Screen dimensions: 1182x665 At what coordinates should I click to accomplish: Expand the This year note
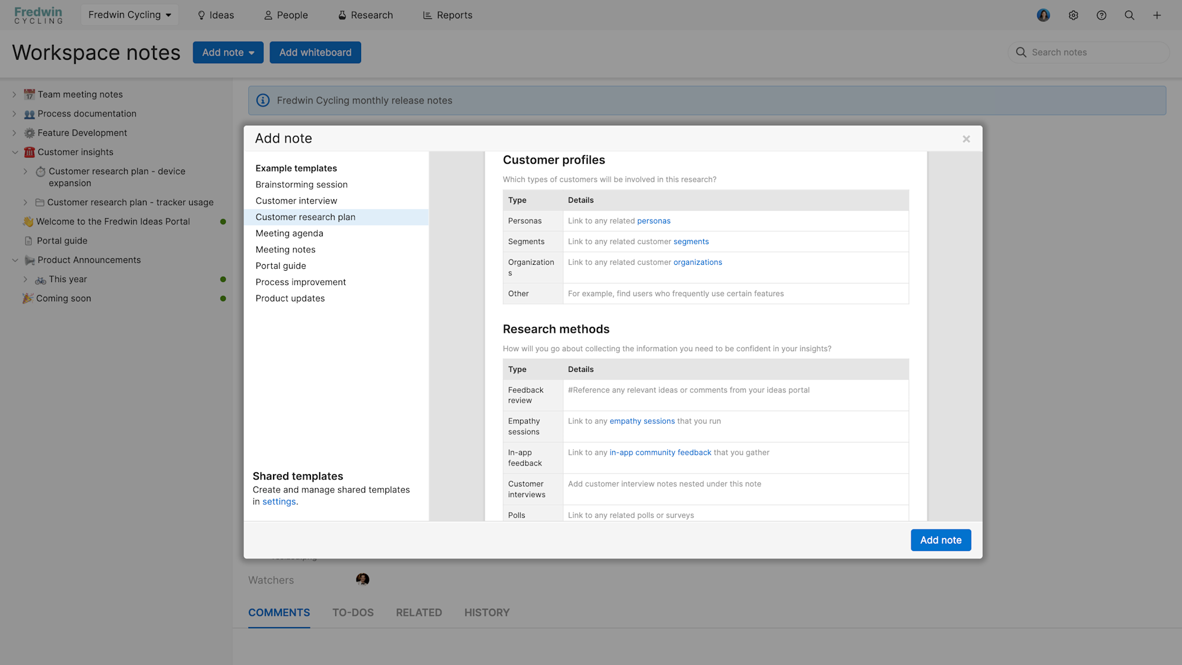(x=25, y=279)
